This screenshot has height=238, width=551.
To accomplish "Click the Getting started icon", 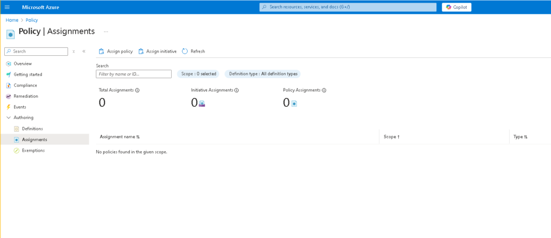I will tap(9, 75).
